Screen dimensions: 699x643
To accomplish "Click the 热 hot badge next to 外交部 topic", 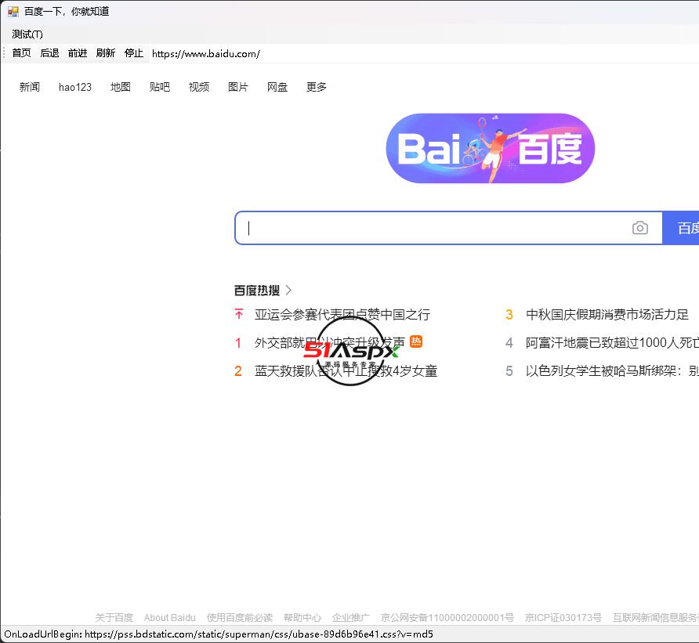I will tap(416, 341).
